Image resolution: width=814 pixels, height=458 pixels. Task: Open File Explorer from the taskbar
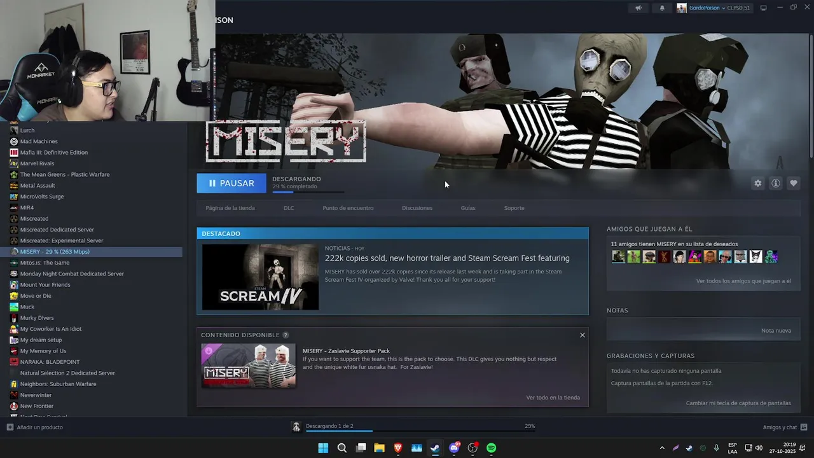[379, 448]
